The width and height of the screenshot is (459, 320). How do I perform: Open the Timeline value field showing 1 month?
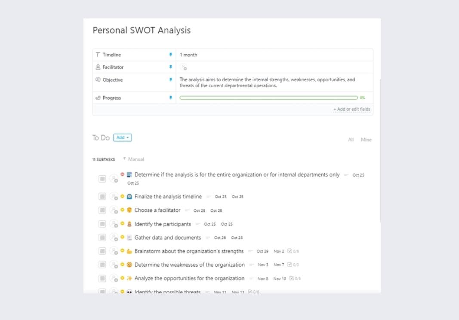188,55
